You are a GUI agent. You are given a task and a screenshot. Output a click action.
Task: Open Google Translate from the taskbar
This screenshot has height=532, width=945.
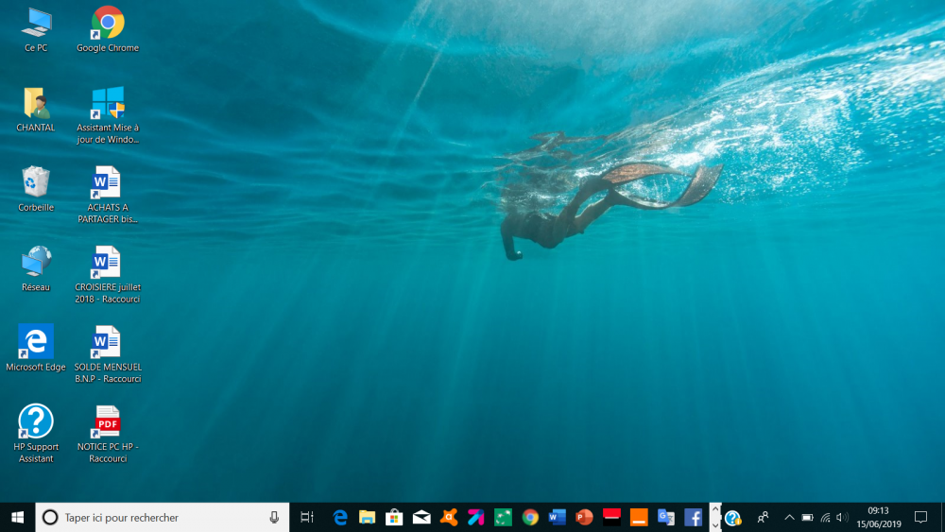(x=666, y=517)
